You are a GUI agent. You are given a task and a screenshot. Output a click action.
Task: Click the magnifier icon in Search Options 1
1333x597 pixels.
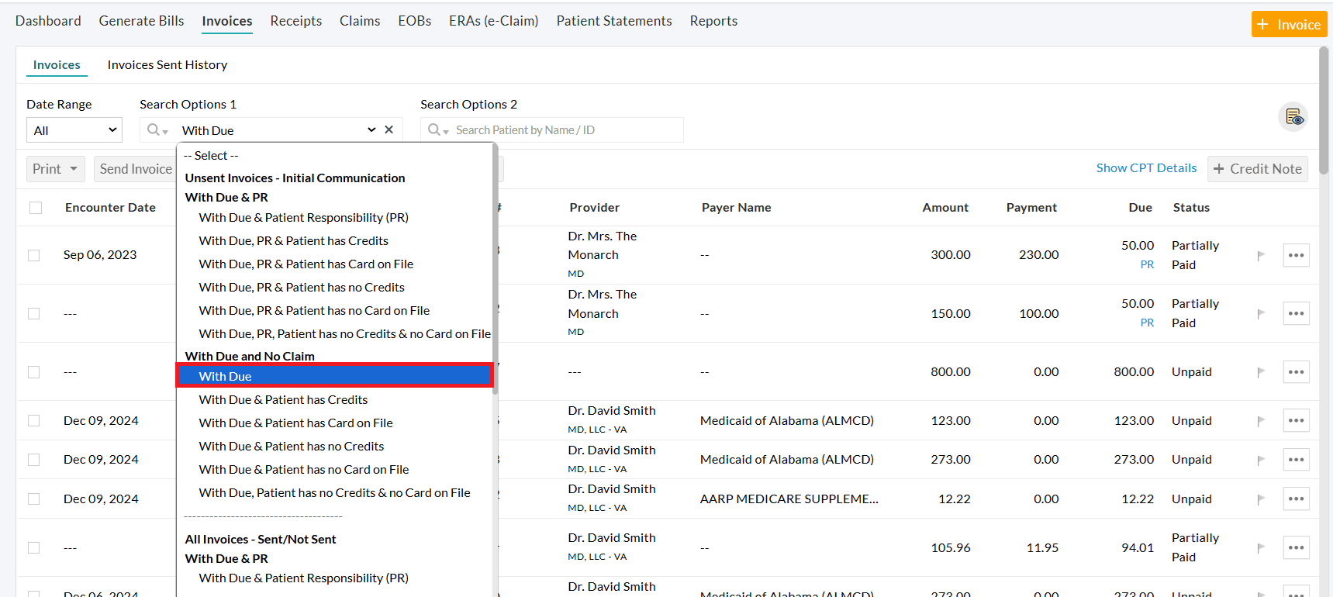(x=154, y=129)
